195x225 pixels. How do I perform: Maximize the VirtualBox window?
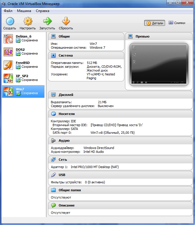tap(177, 2)
